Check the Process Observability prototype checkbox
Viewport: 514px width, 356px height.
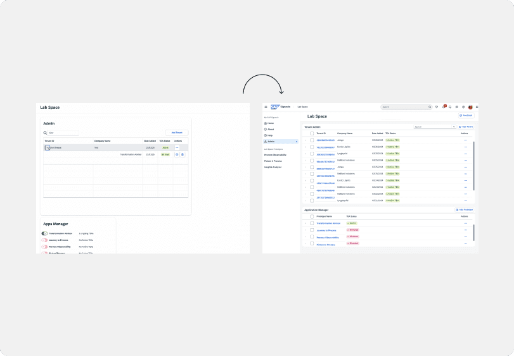(312, 236)
